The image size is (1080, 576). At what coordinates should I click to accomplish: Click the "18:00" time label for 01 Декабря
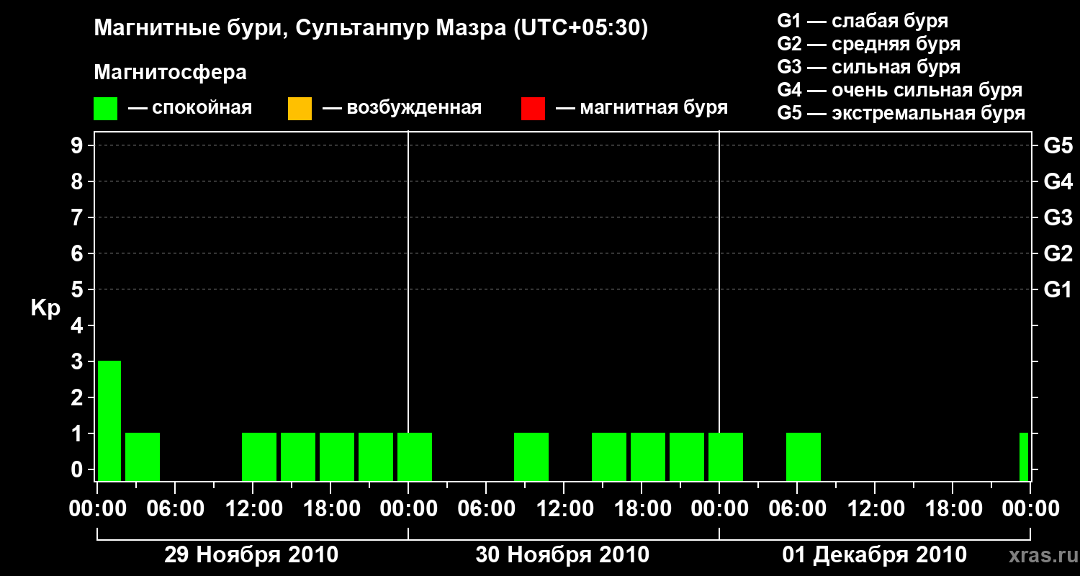point(953,509)
